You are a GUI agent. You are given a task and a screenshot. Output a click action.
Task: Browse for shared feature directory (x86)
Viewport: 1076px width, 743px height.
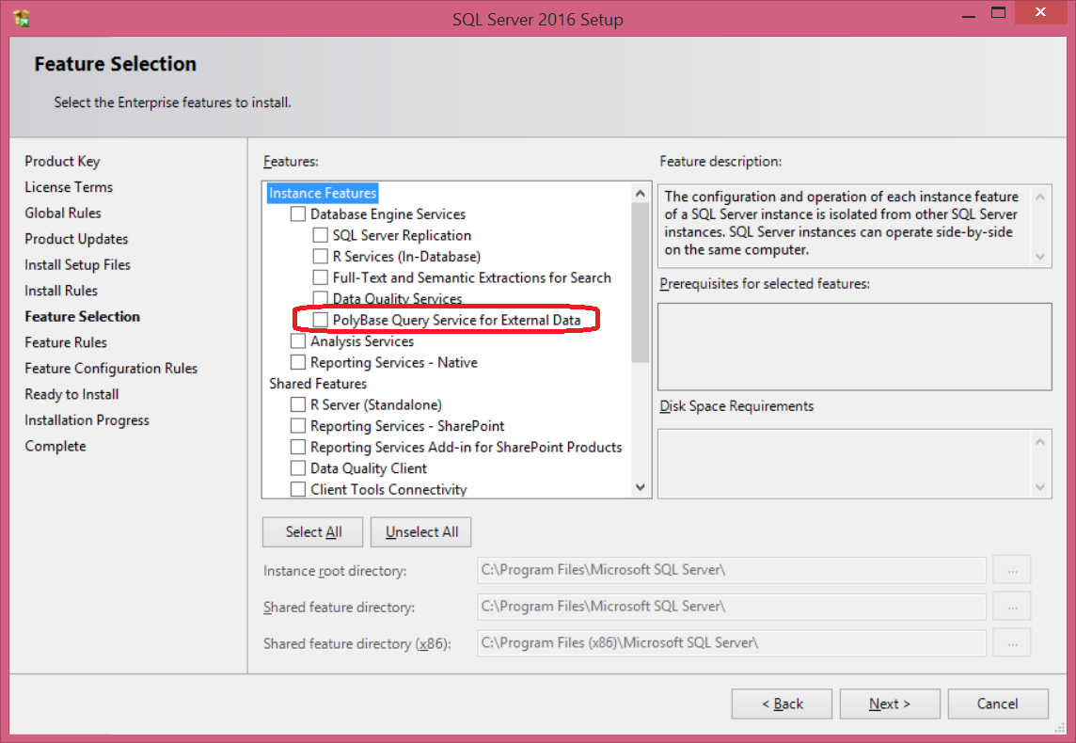1012,642
